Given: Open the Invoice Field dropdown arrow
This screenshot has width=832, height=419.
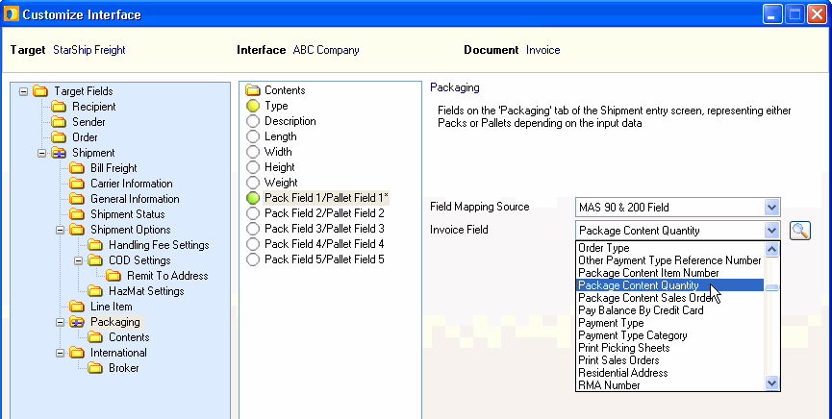Looking at the screenshot, I should [x=772, y=231].
